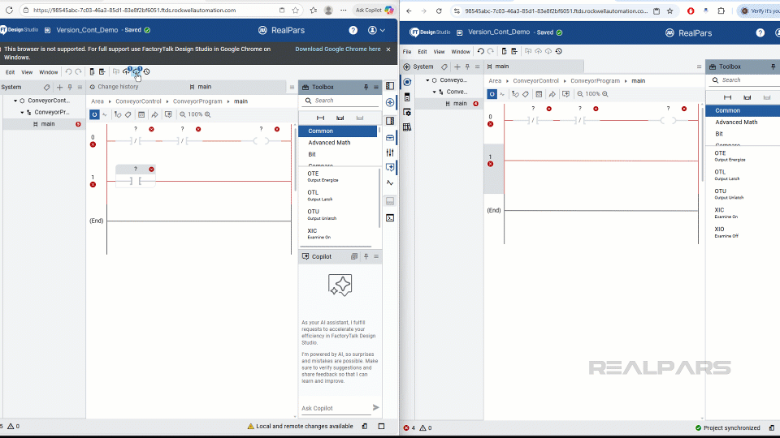Toggle the tag icon in left System panel header
The width and height of the screenshot is (780, 438).
tap(47, 88)
